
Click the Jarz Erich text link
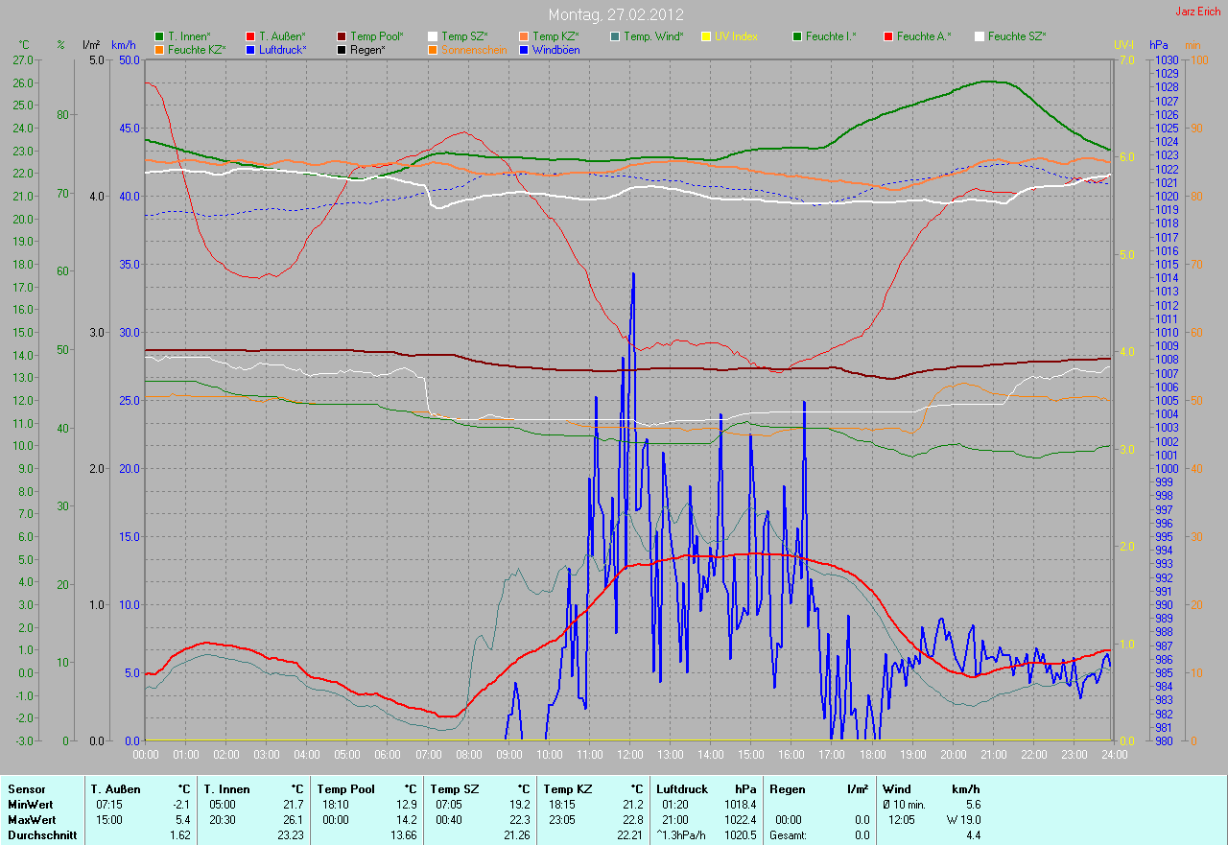coord(1198,12)
